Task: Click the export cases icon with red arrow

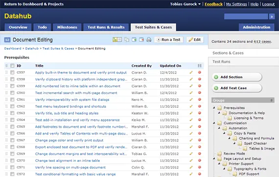Action: [x=141, y=39]
